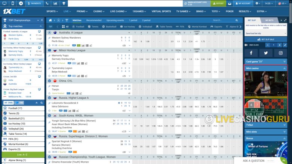Expand the TVBet panel
This screenshot has width=292, height=164.
pos(266,125)
